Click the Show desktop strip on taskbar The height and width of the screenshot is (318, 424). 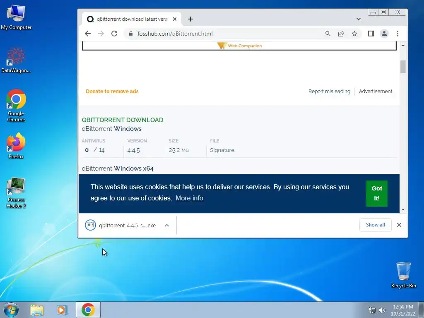421,310
